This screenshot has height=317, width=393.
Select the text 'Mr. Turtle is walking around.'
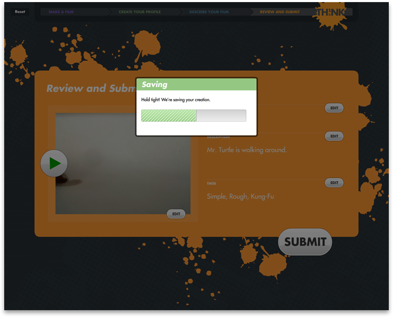pyautogui.click(x=247, y=150)
